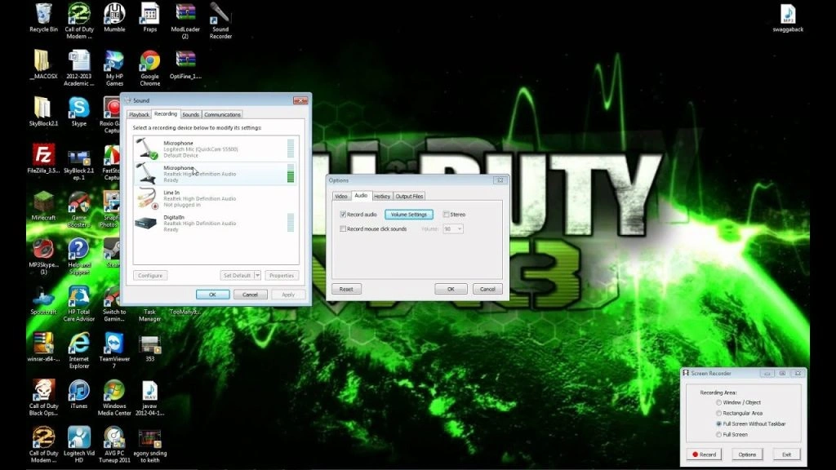Open Call of Duty Black Ops icon
The height and width of the screenshot is (470, 836).
coord(43,397)
